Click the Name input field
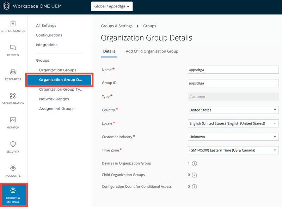 click(233, 70)
